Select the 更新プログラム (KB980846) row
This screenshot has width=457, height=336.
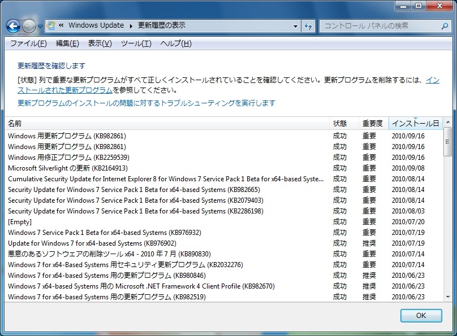pos(224,276)
